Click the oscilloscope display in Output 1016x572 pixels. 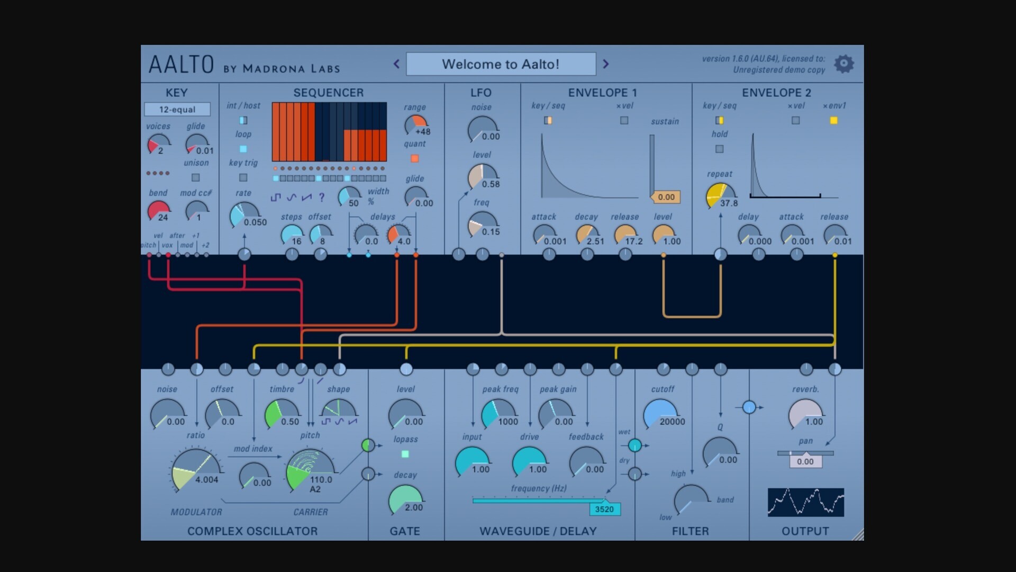point(805,502)
